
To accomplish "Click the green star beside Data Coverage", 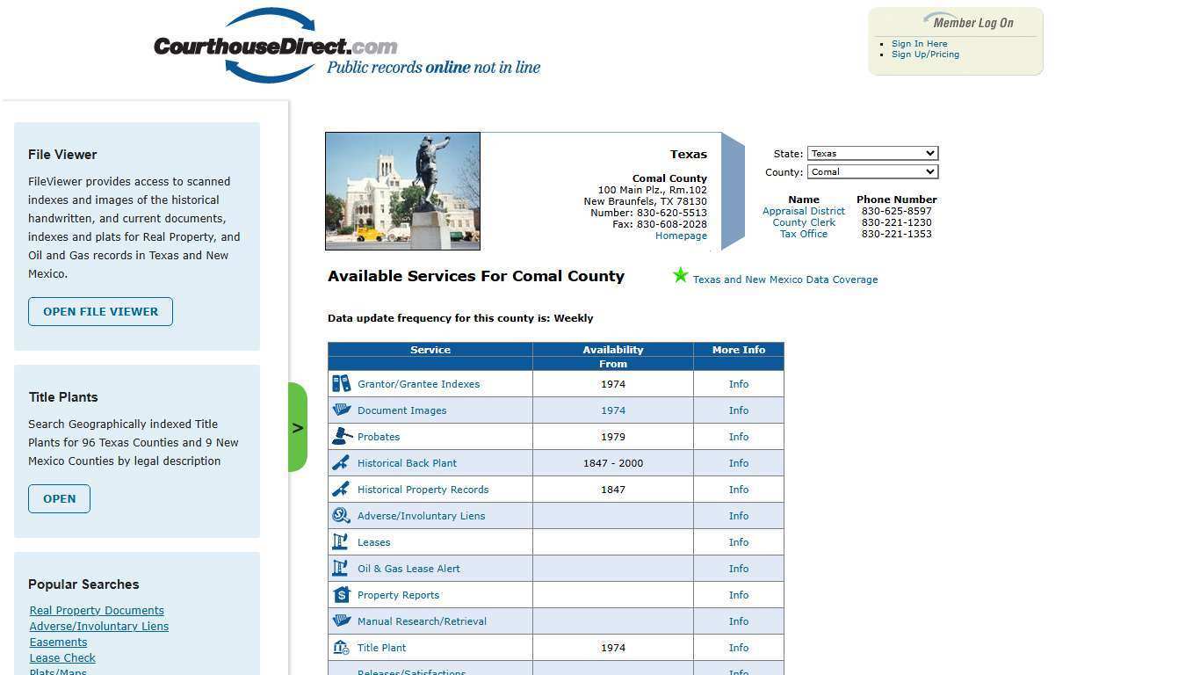I will (680, 275).
